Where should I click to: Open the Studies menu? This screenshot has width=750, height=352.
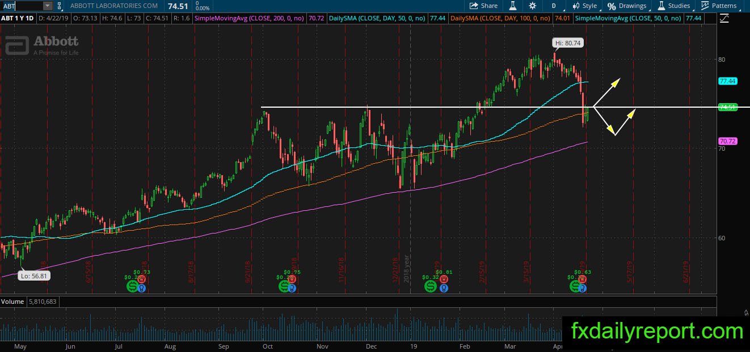(x=674, y=6)
